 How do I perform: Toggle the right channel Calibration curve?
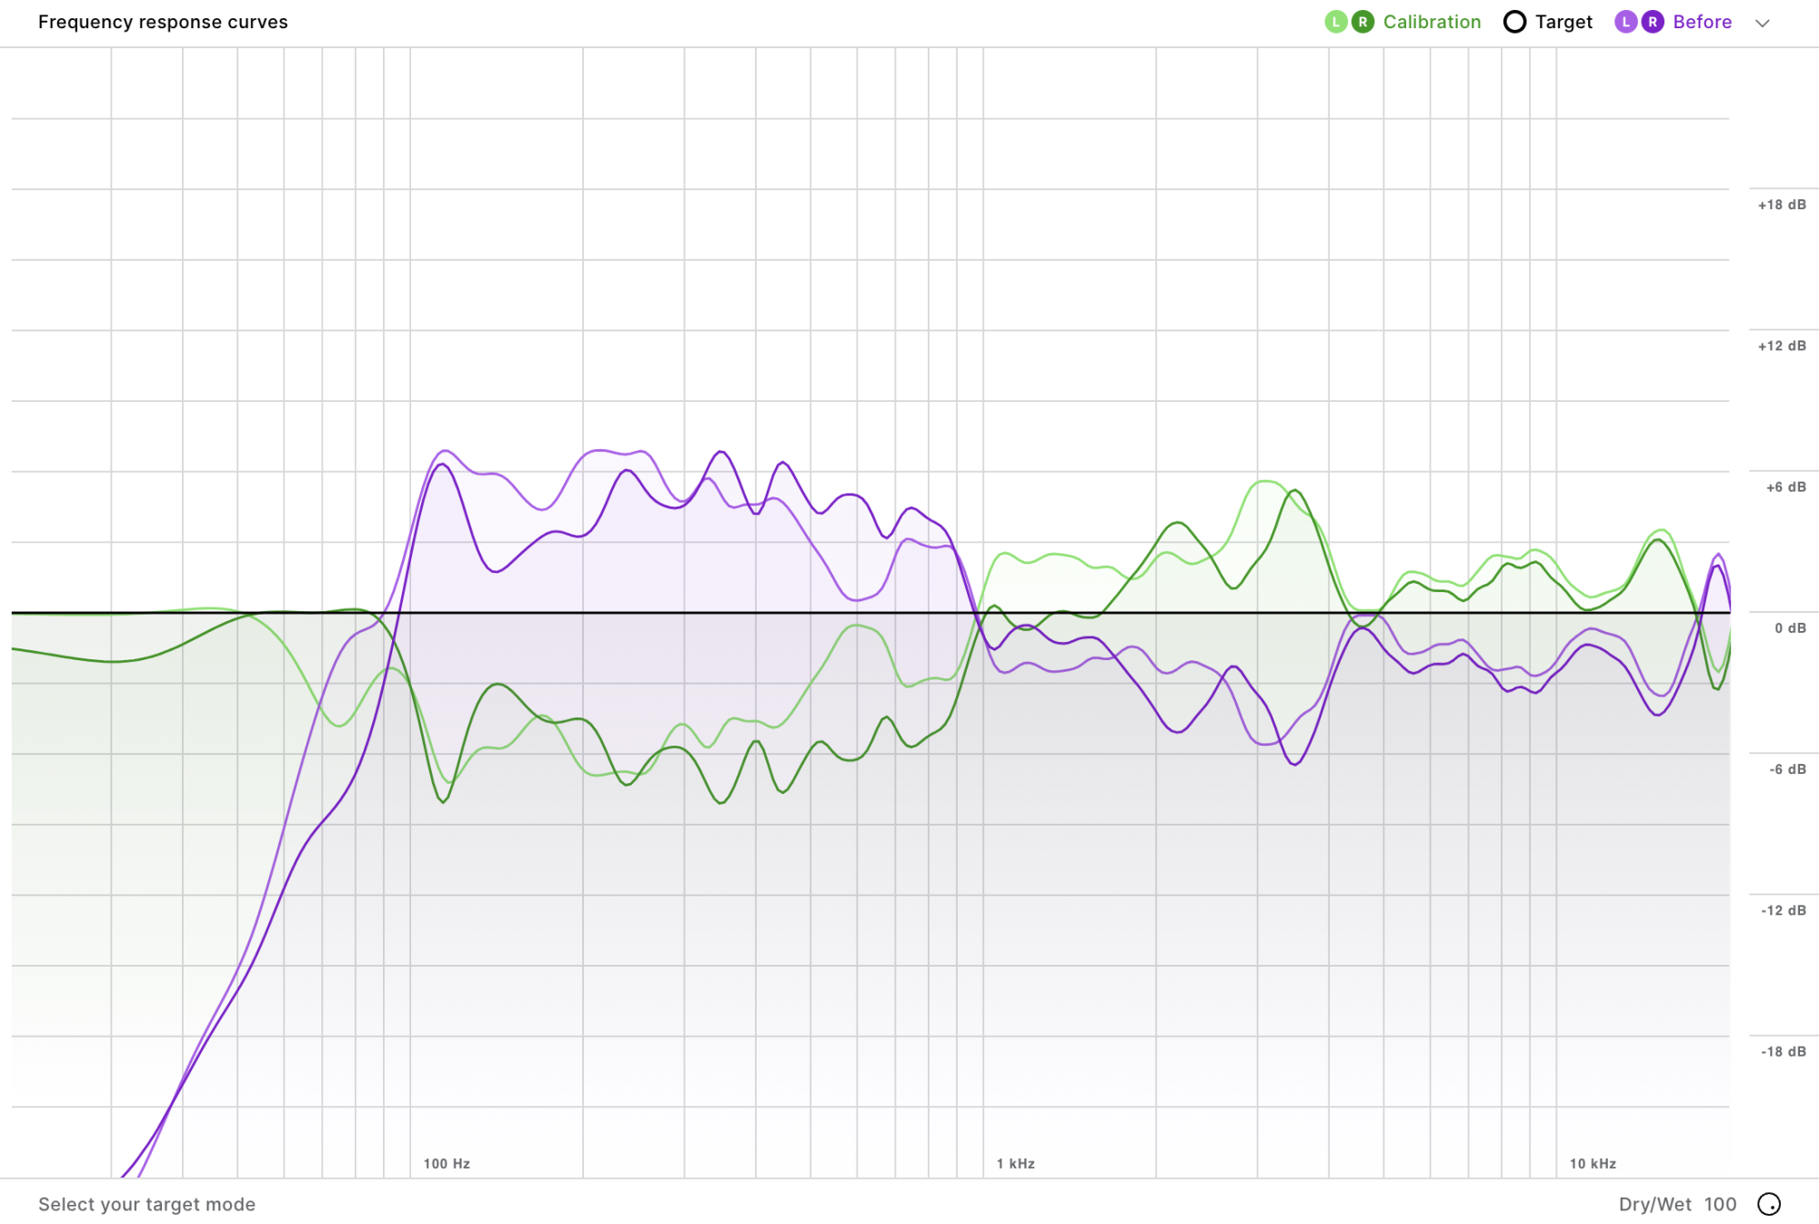tap(1362, 22)
